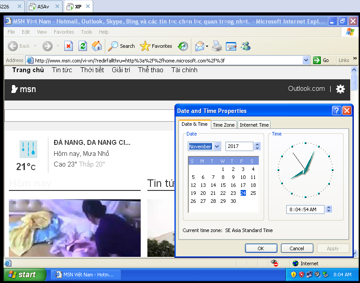This screenshot has height=283, width=360.
Task: Stop page loading with red X icon
Action: (x=68, y=46)
